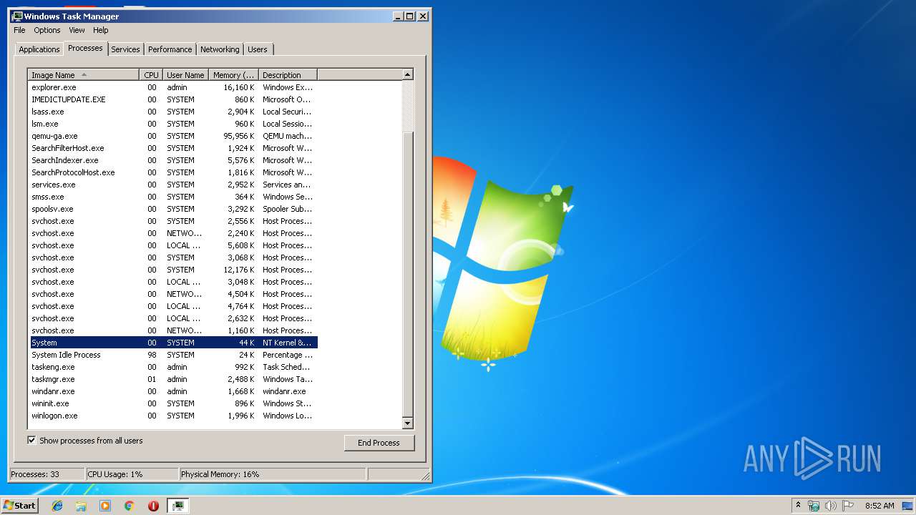Open the File menu
The image size is (916, 515).
coord(19,30)
